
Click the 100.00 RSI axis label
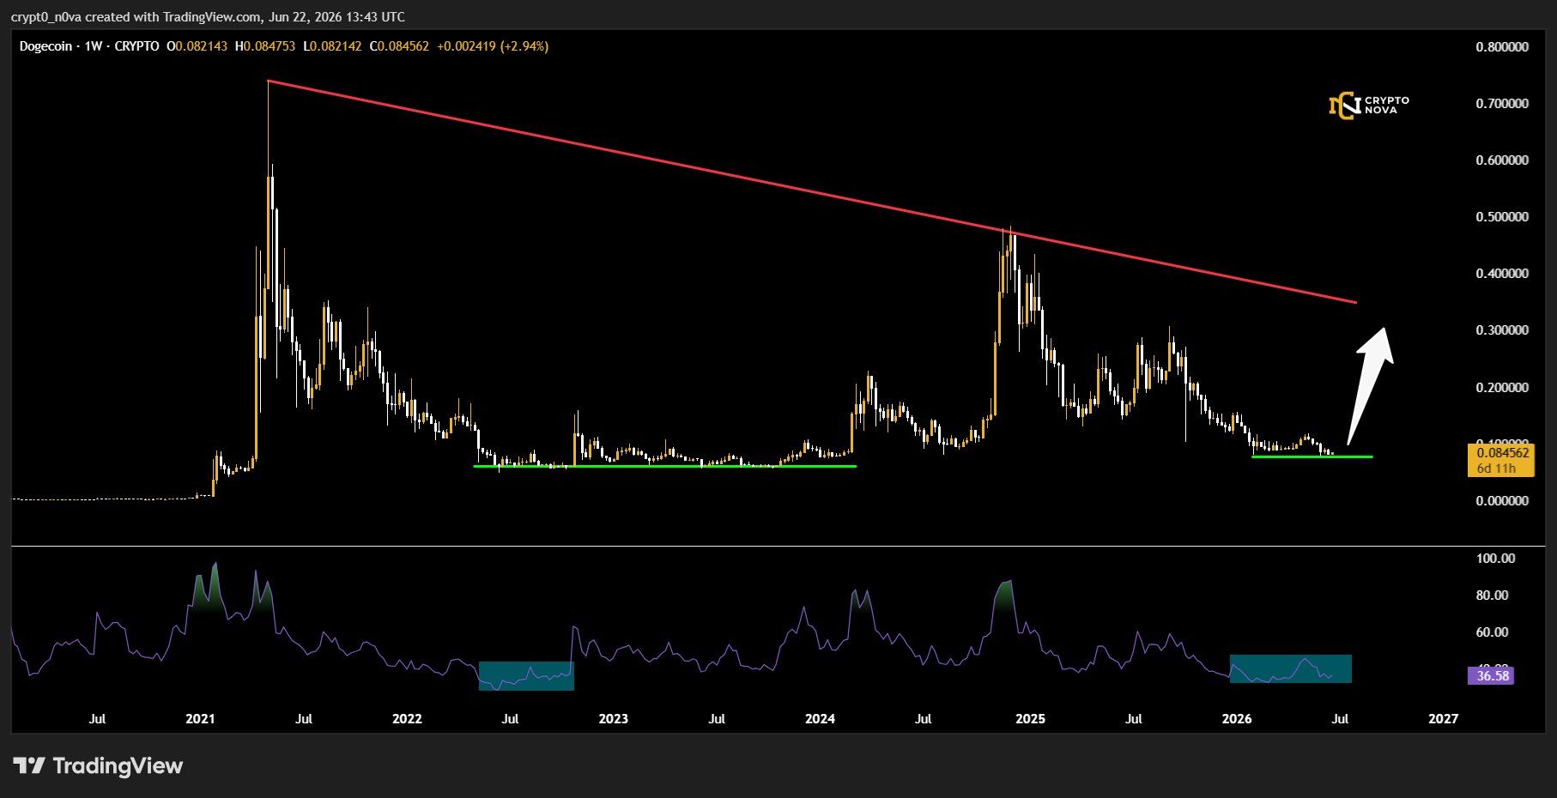pos(1495,559)
